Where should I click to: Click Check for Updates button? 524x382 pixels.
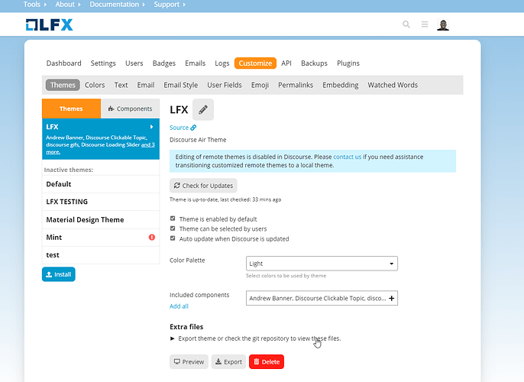pos(203,186)
